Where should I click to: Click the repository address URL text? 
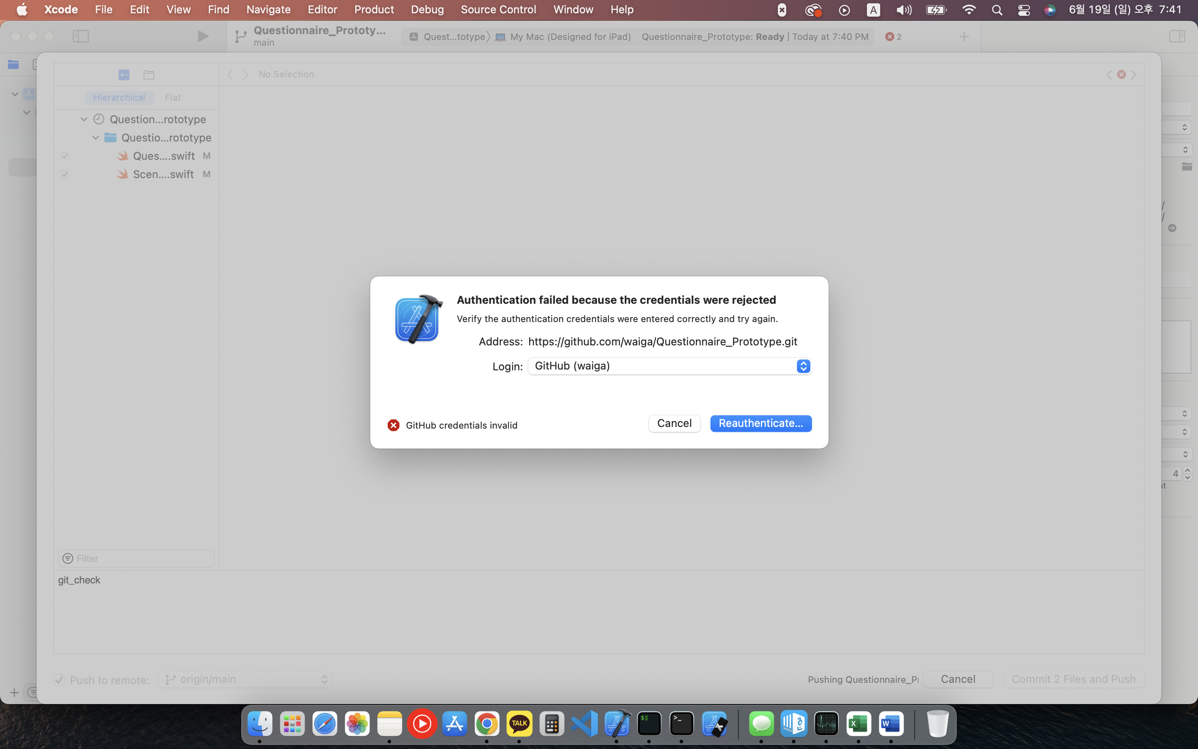pyautogui.click(x=662, y=341)
